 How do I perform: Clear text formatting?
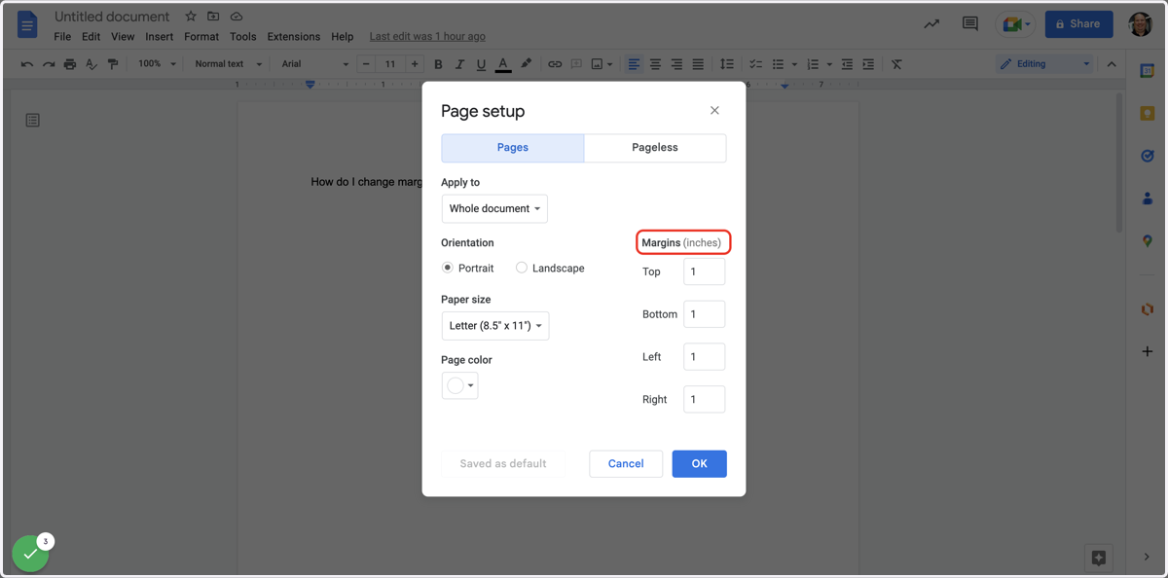896,64
